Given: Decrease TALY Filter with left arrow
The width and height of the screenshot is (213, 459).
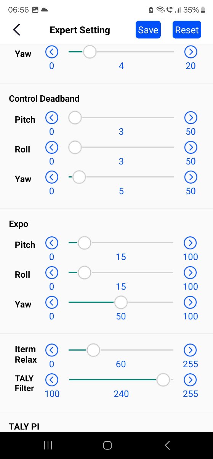Looking at the screenshot, I should (52, 380).
